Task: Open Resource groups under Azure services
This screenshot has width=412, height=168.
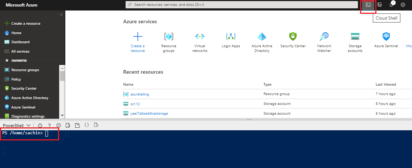Action: (169, 42)
